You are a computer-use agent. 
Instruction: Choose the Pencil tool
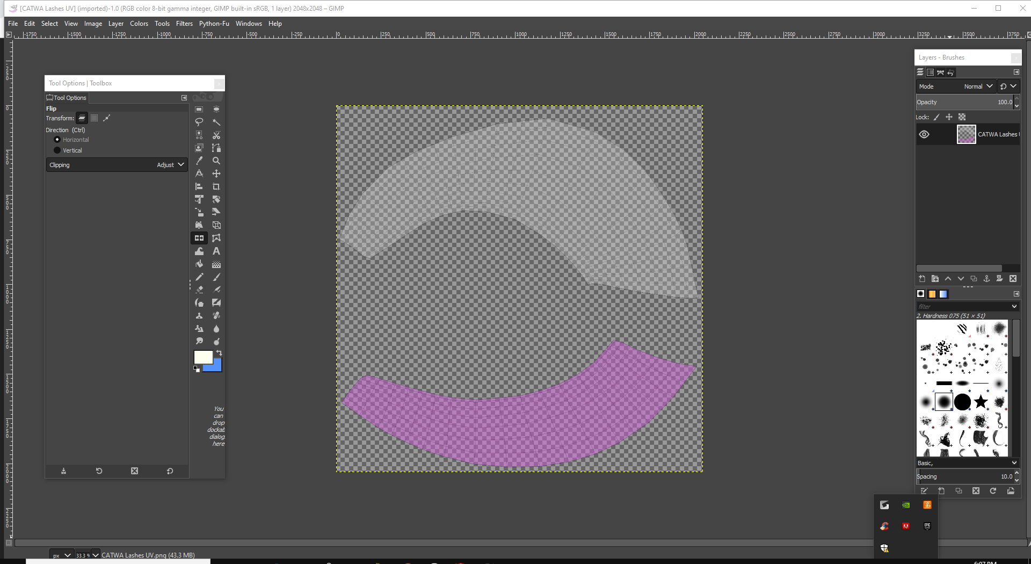[x=199, y=277]
